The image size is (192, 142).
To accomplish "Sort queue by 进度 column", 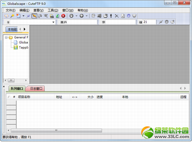I will tap(108, 97).
